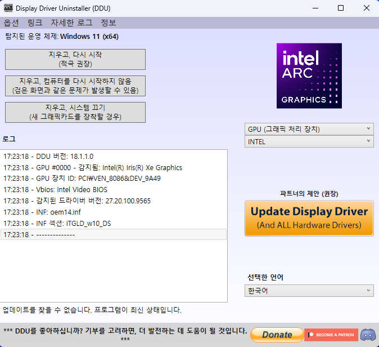379x347 pixels.
Task: Select log line INF: oem14.inf
Action: [x=114, y=212]
